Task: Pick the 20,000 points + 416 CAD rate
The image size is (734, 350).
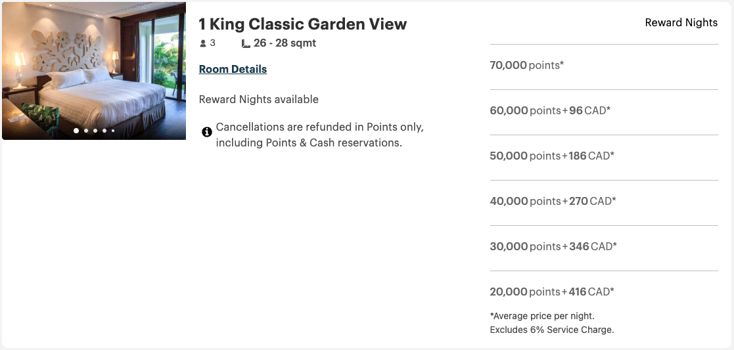Action: click(553, 292)
